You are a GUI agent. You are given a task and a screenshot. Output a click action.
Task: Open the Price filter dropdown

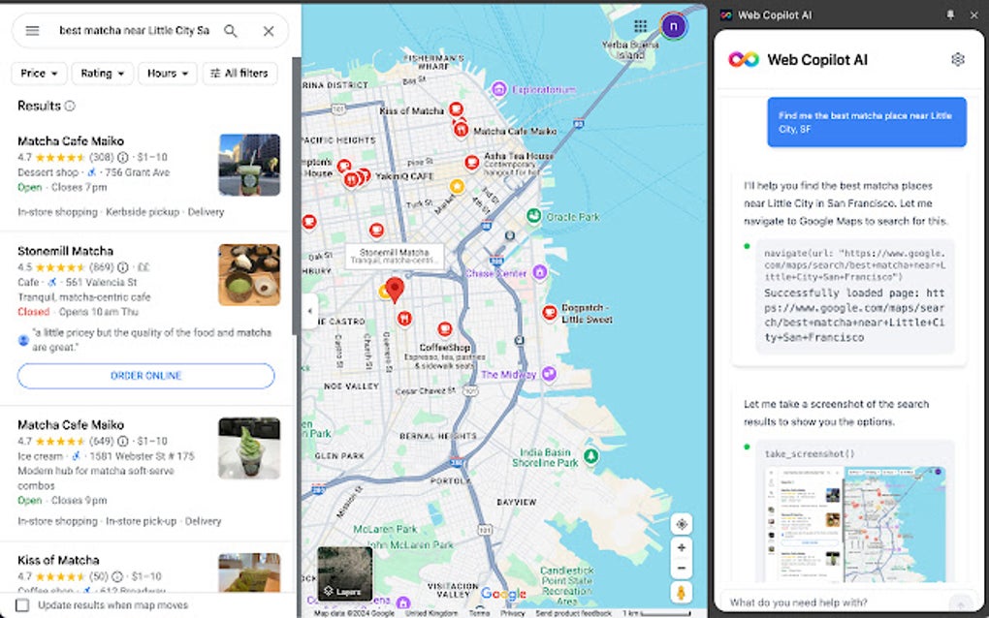pos(38,73)
